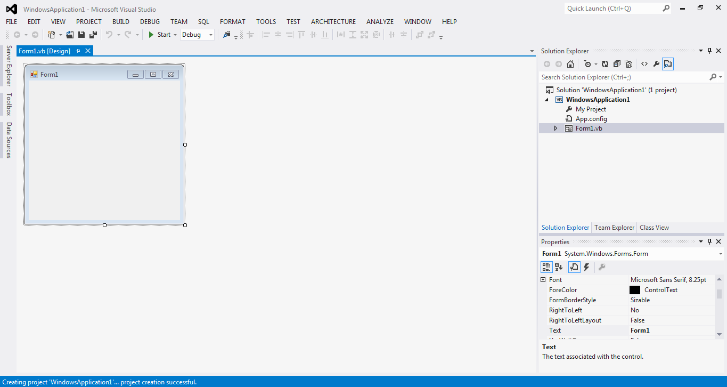Screen dimensions: 727x387
Task: Click the View Code icon in Solution Explorer
Action: click(644, 64)
